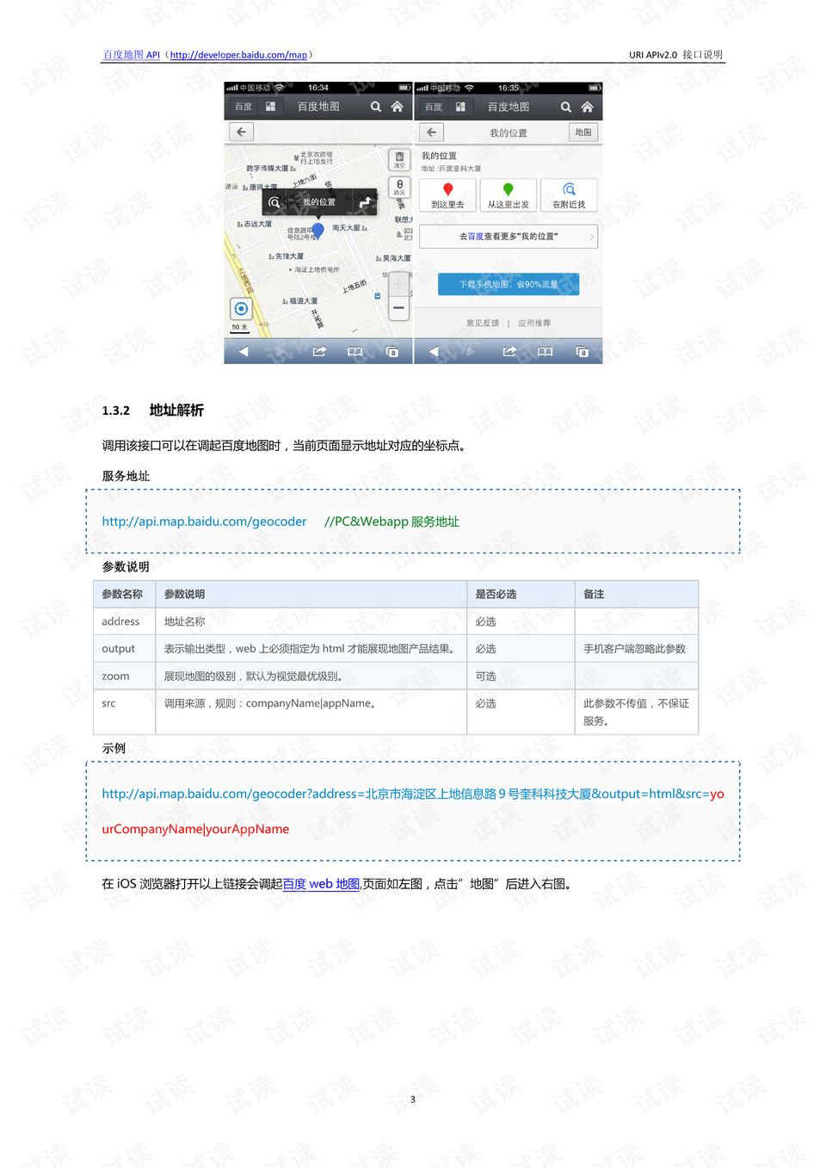Click the back arrow button on left map

[x=241, y=132]
